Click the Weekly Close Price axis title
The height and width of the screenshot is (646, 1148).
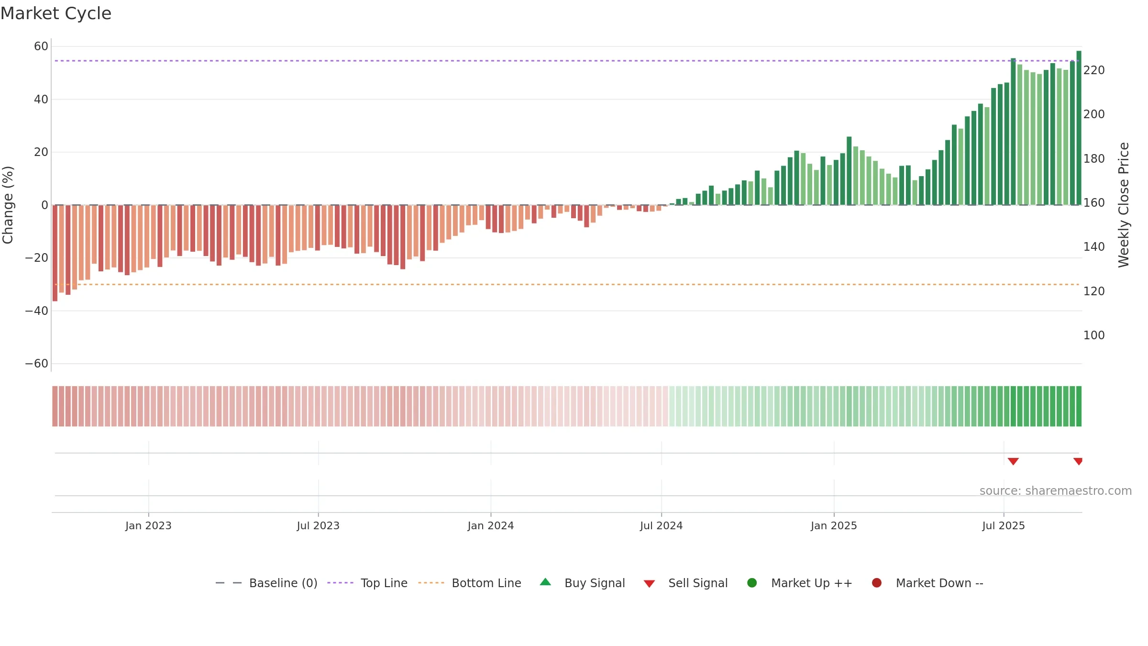coord(1124,205)
